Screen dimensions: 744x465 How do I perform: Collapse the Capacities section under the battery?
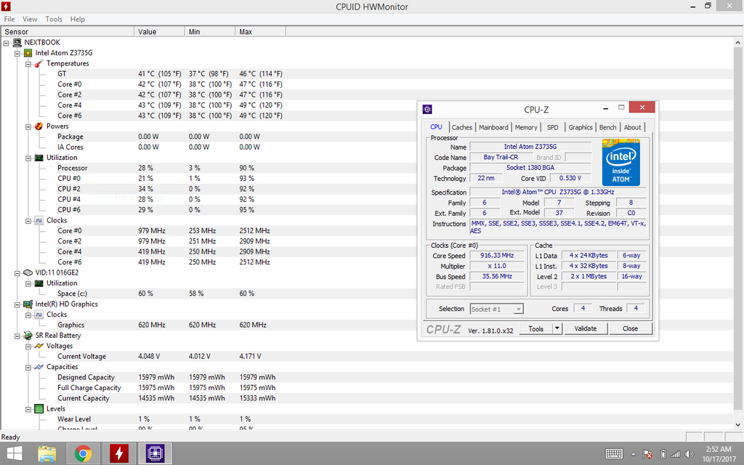tap(28, 367)
